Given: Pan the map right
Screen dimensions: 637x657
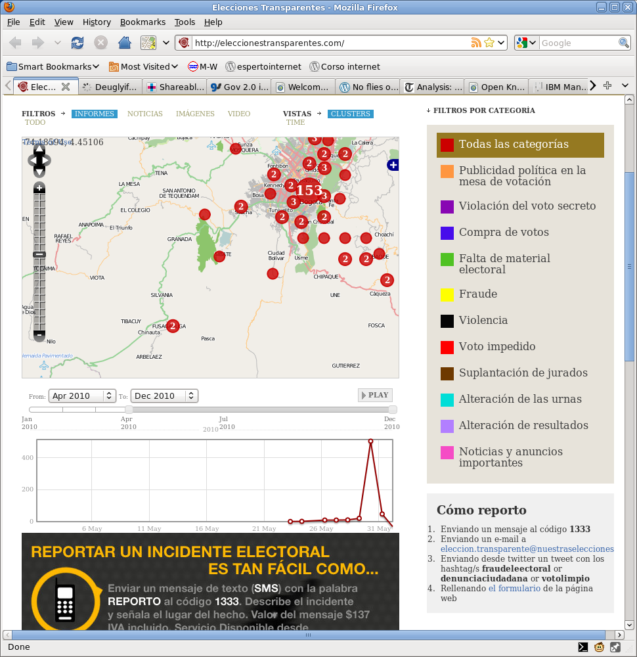Looking at the screenshot, I should pyautogui.click(x=46, y=160).
